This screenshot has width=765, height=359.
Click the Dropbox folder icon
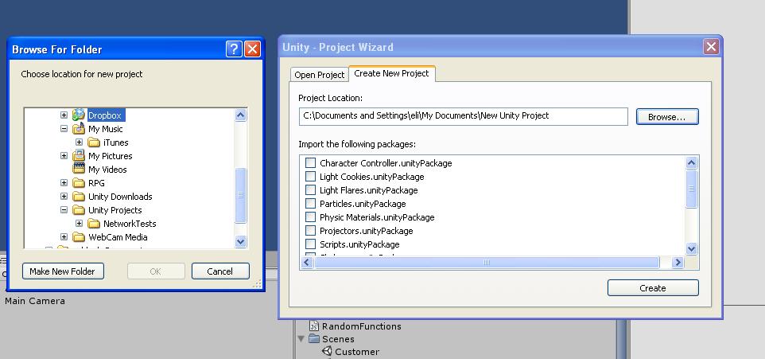[x=79, y=115]
